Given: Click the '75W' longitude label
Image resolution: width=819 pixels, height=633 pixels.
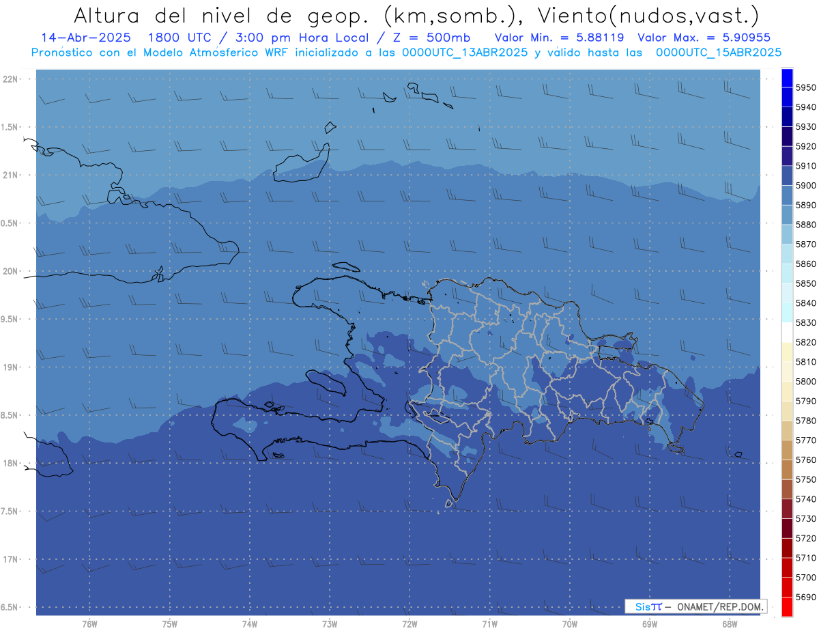Looking at the screenshot, I should (x=170, y=623).
